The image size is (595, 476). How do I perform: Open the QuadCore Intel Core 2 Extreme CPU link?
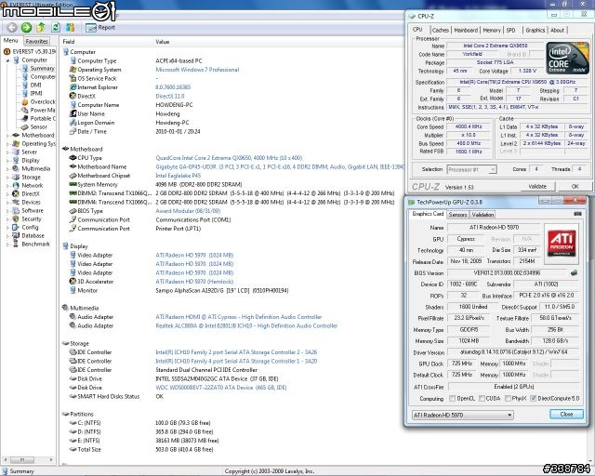click(x=229, y=158)
